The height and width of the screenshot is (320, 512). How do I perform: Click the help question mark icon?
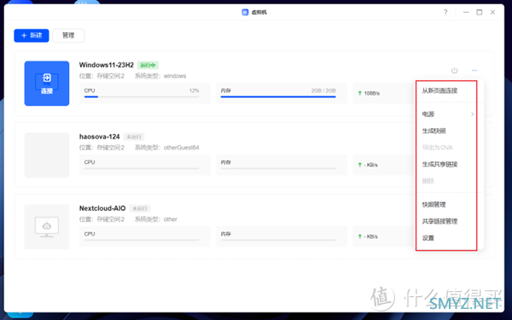point(445,13)
